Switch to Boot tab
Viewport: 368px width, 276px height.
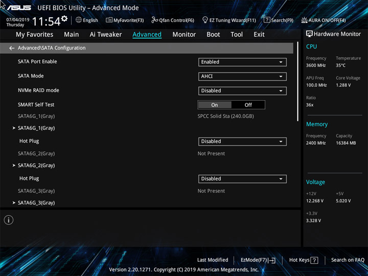pos(213,35)
